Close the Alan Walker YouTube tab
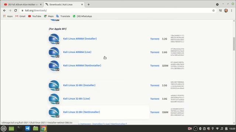The height and width of the screenshot is (132, 236). 41,4
